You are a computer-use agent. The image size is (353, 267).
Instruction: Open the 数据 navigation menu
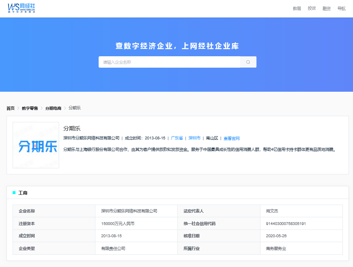(x=297, y=9)
